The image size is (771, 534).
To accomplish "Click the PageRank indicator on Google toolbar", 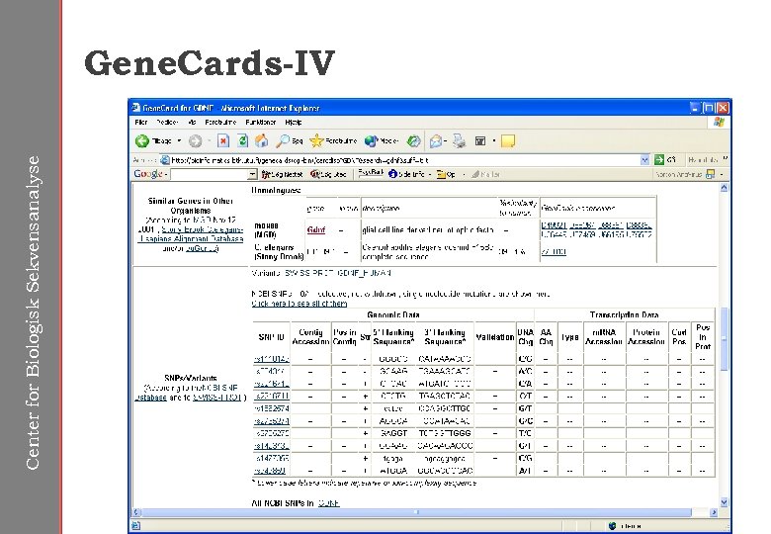I will pyautogui.click(x=371, y=173).
